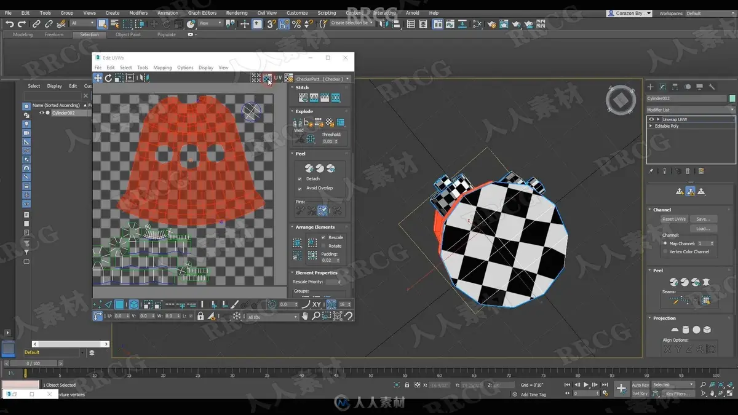Click the highlighted Pin Selected icon
The image size is (738, 415).
coord(323,210)
